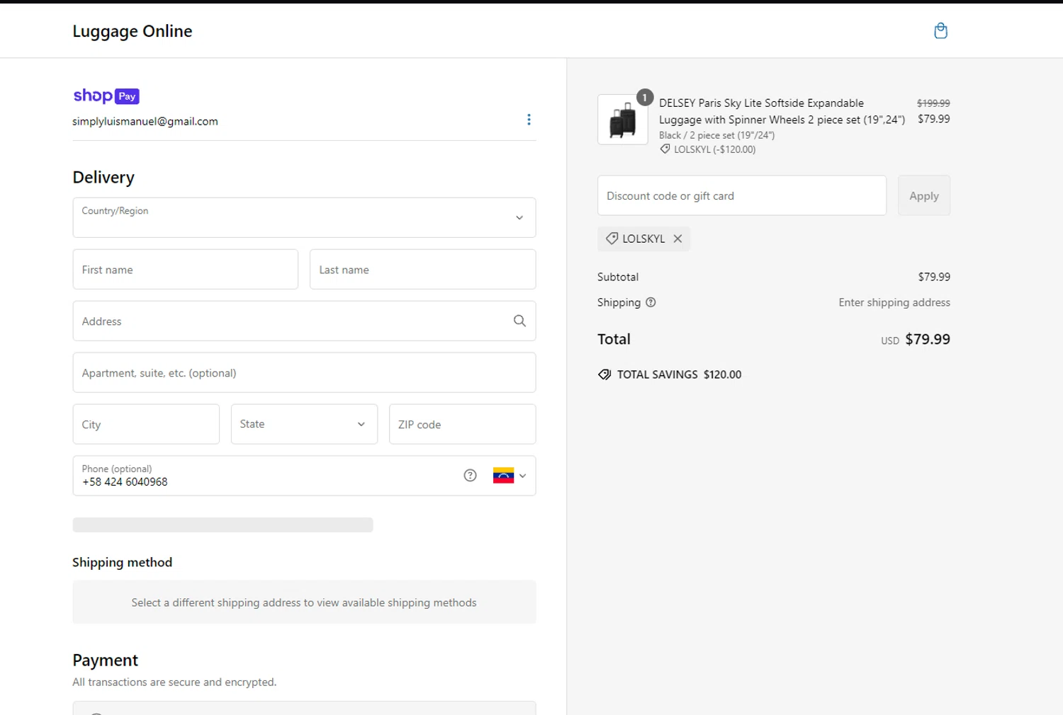This screenshot has width=1063, height=715.
Task: Click the DELSEY luggage product thumbnail
Action: pos(623,120)
